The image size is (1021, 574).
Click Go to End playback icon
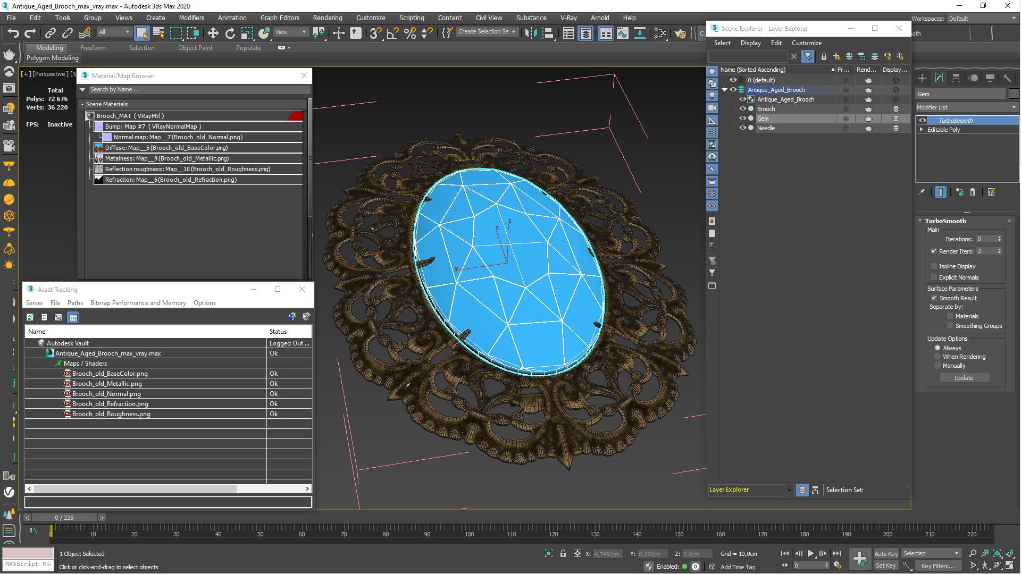(x=837, y=553)
